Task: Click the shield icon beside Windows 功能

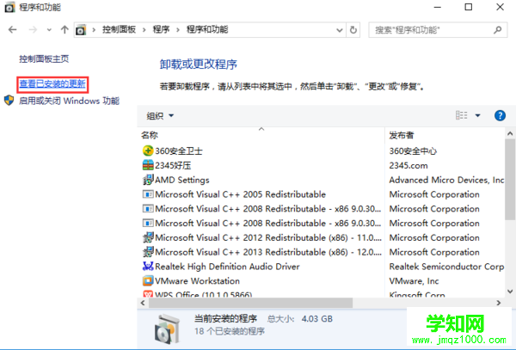Action: (9, 101)
